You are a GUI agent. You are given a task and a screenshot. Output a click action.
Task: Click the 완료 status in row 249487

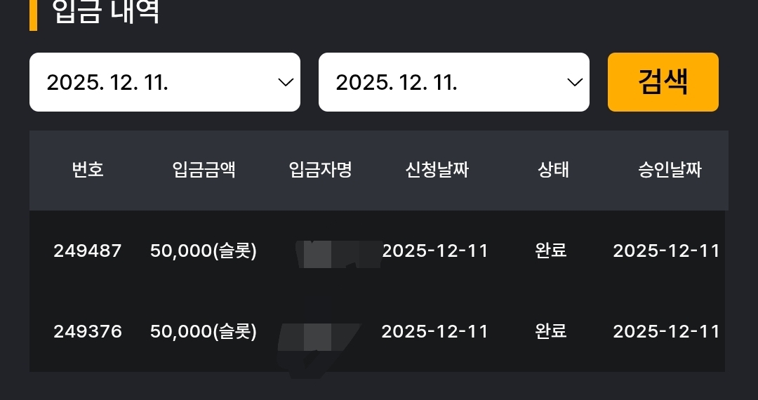click(551, 251)
